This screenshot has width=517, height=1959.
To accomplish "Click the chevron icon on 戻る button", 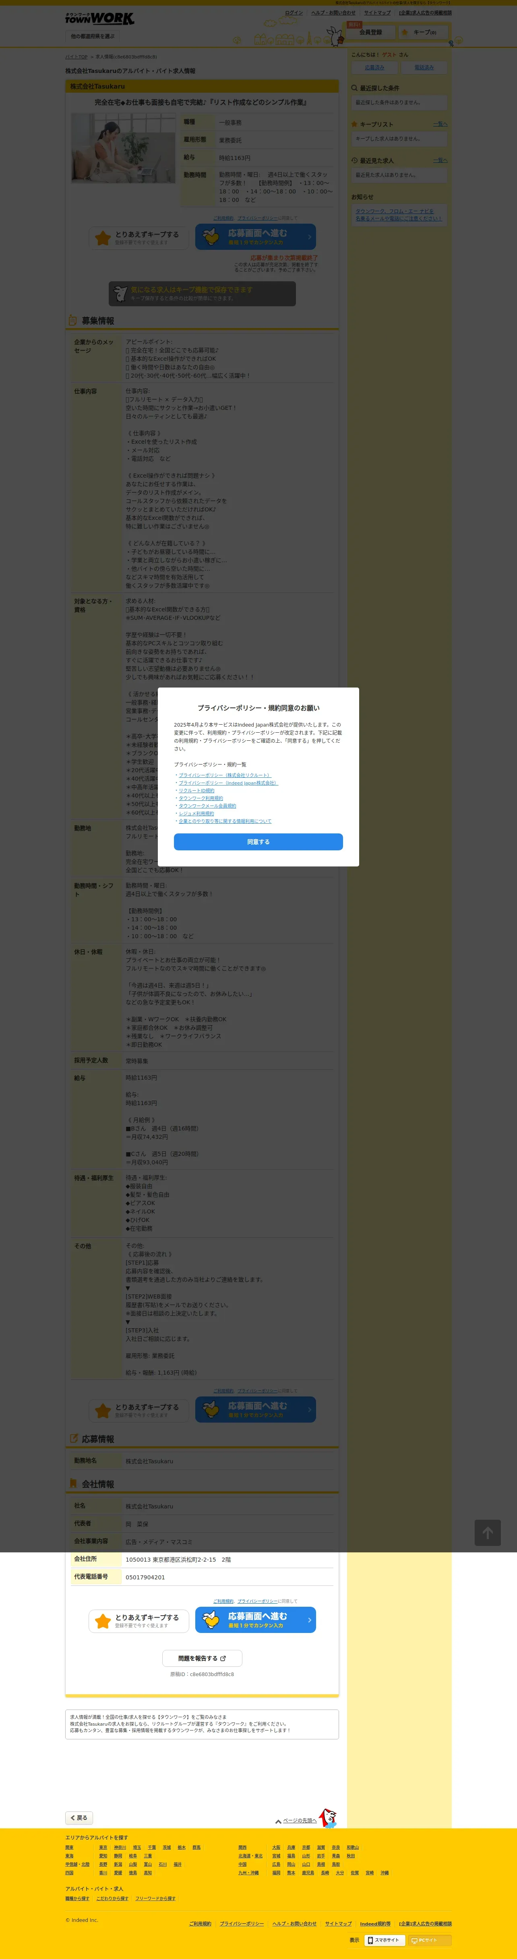I will pos(72,1818).
